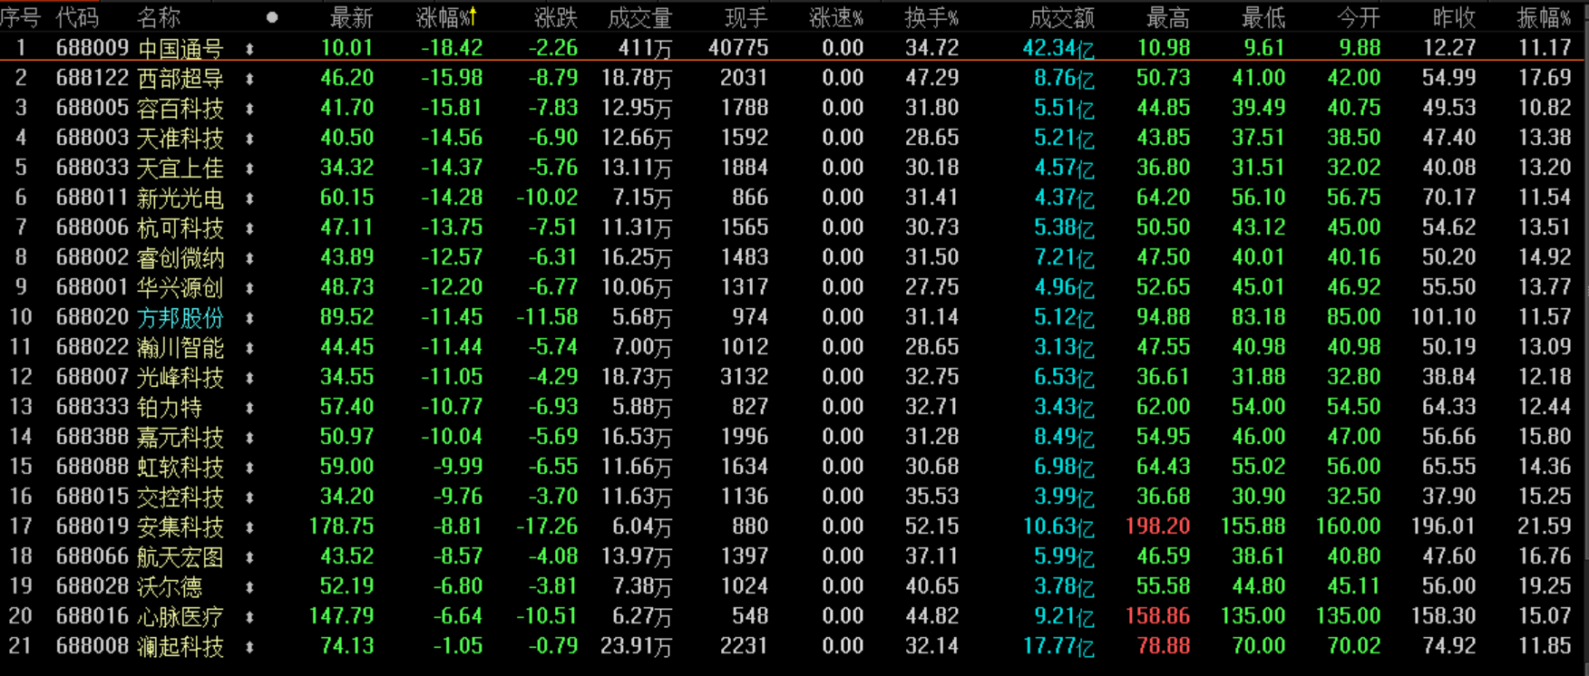This screenshot has height=676, width=1589.
Task: Click the 名称 column header
Action: pos(159,17)
